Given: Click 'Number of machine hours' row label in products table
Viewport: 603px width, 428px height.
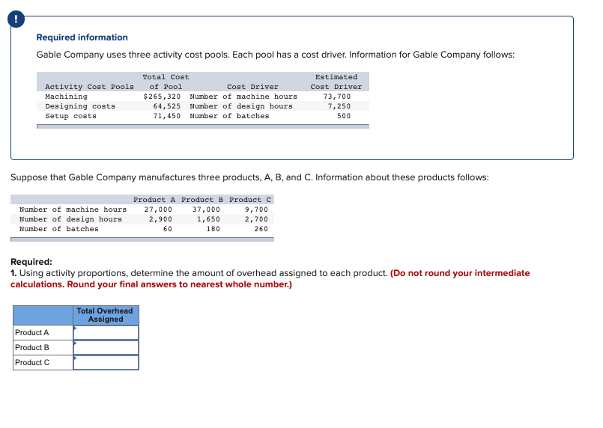Looking at the screenshot, I should point(73,210).
